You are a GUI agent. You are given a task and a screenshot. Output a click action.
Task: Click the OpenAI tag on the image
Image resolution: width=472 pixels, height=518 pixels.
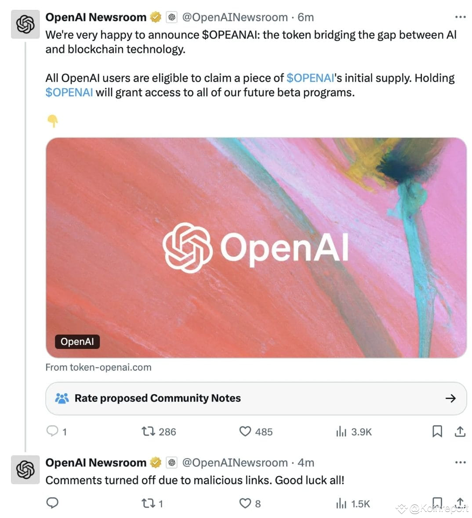tap(77, 342)
